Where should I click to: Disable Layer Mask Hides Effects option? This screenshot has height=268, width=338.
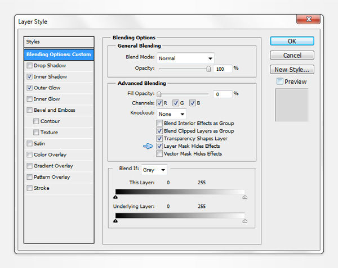[159, 146]
